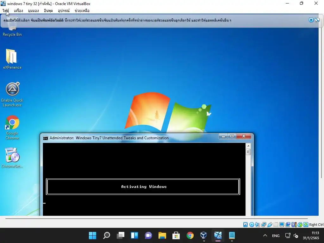Open the USB devices status icon
This screenshot has width=324, height=243.
coord(270,225)
